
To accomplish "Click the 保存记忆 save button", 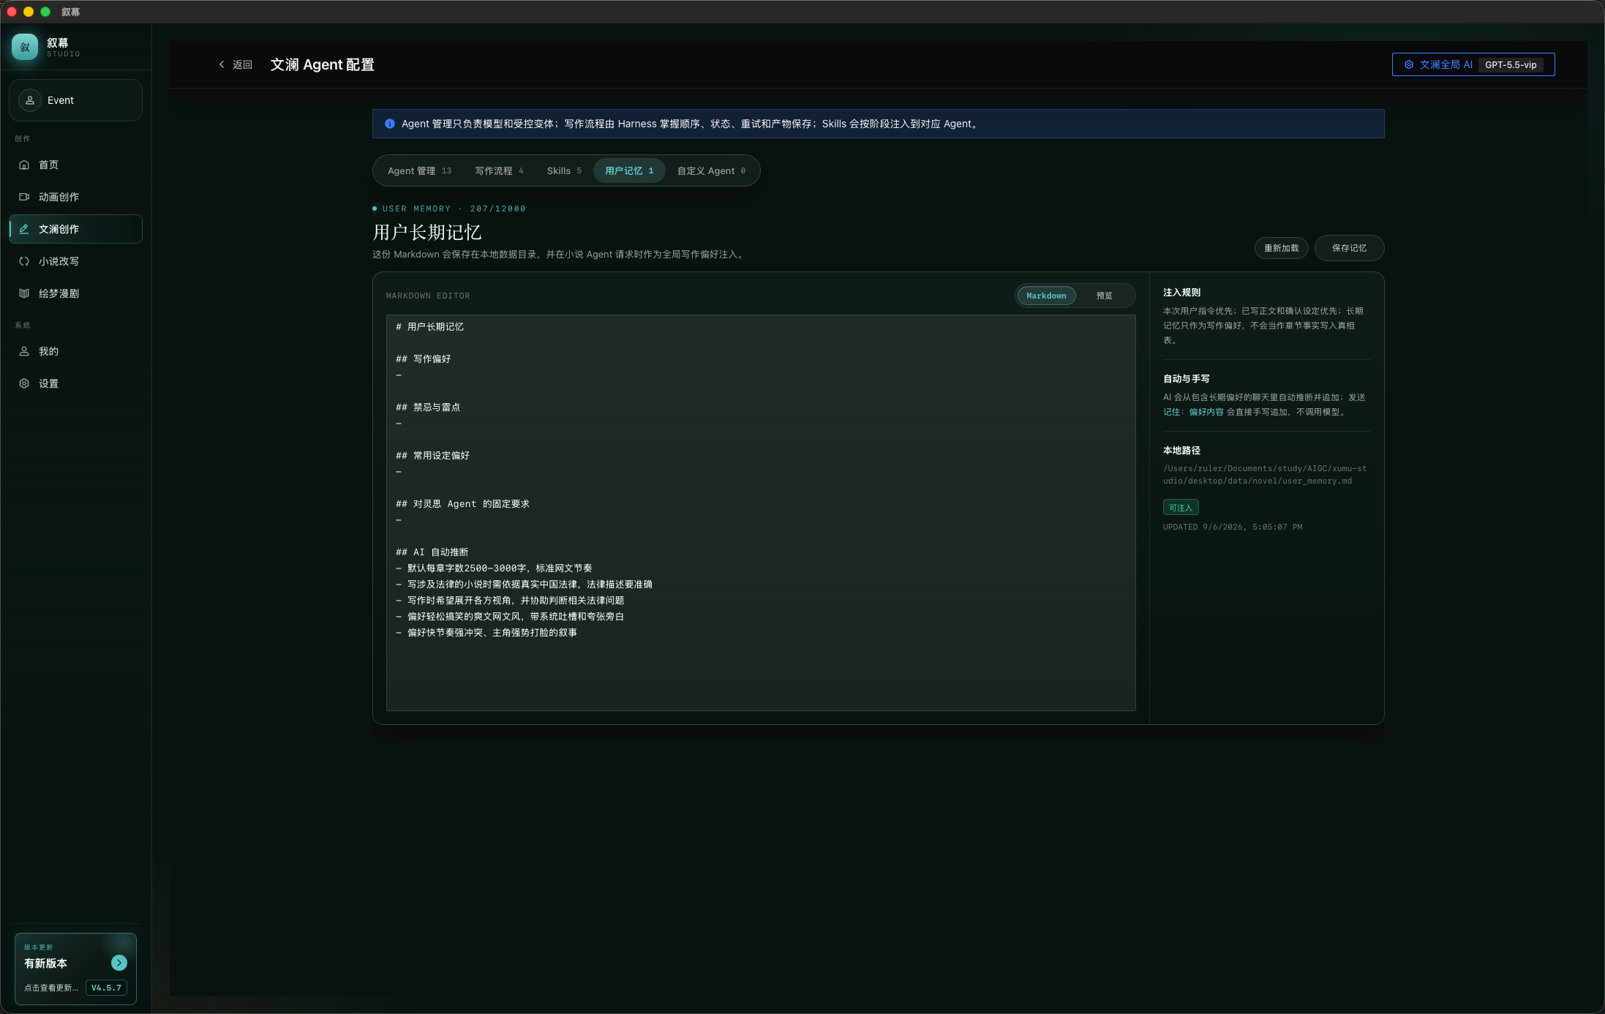I will [1349, 248].
